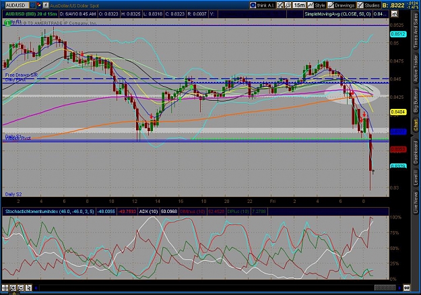Click the D: 6/4/10 8:45 AM date field

[77, 14]
